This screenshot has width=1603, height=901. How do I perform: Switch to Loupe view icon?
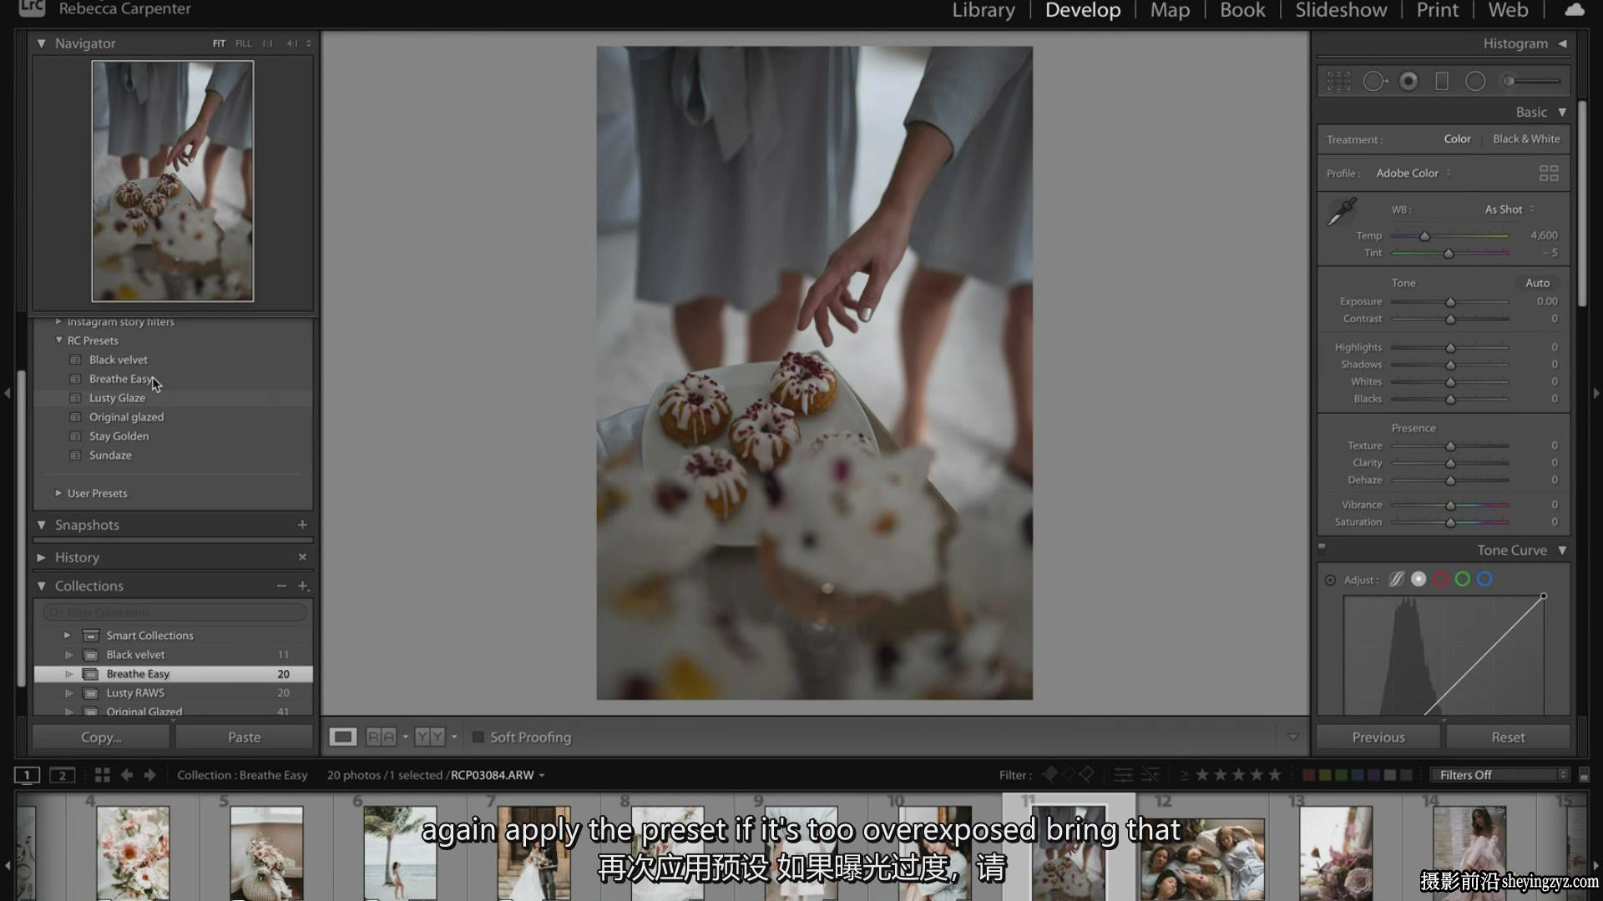click(342, 737)
